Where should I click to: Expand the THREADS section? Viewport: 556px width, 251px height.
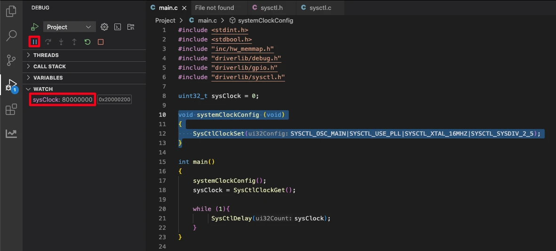point(46,55)
